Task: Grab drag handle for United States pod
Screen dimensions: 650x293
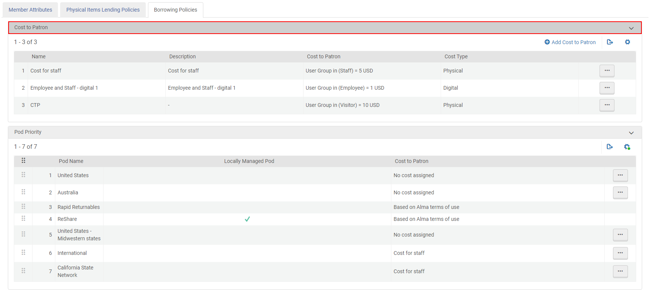Action: (x=24, y=175)
